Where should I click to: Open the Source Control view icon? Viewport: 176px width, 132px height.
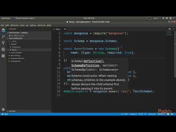click(x=3, y=43)
